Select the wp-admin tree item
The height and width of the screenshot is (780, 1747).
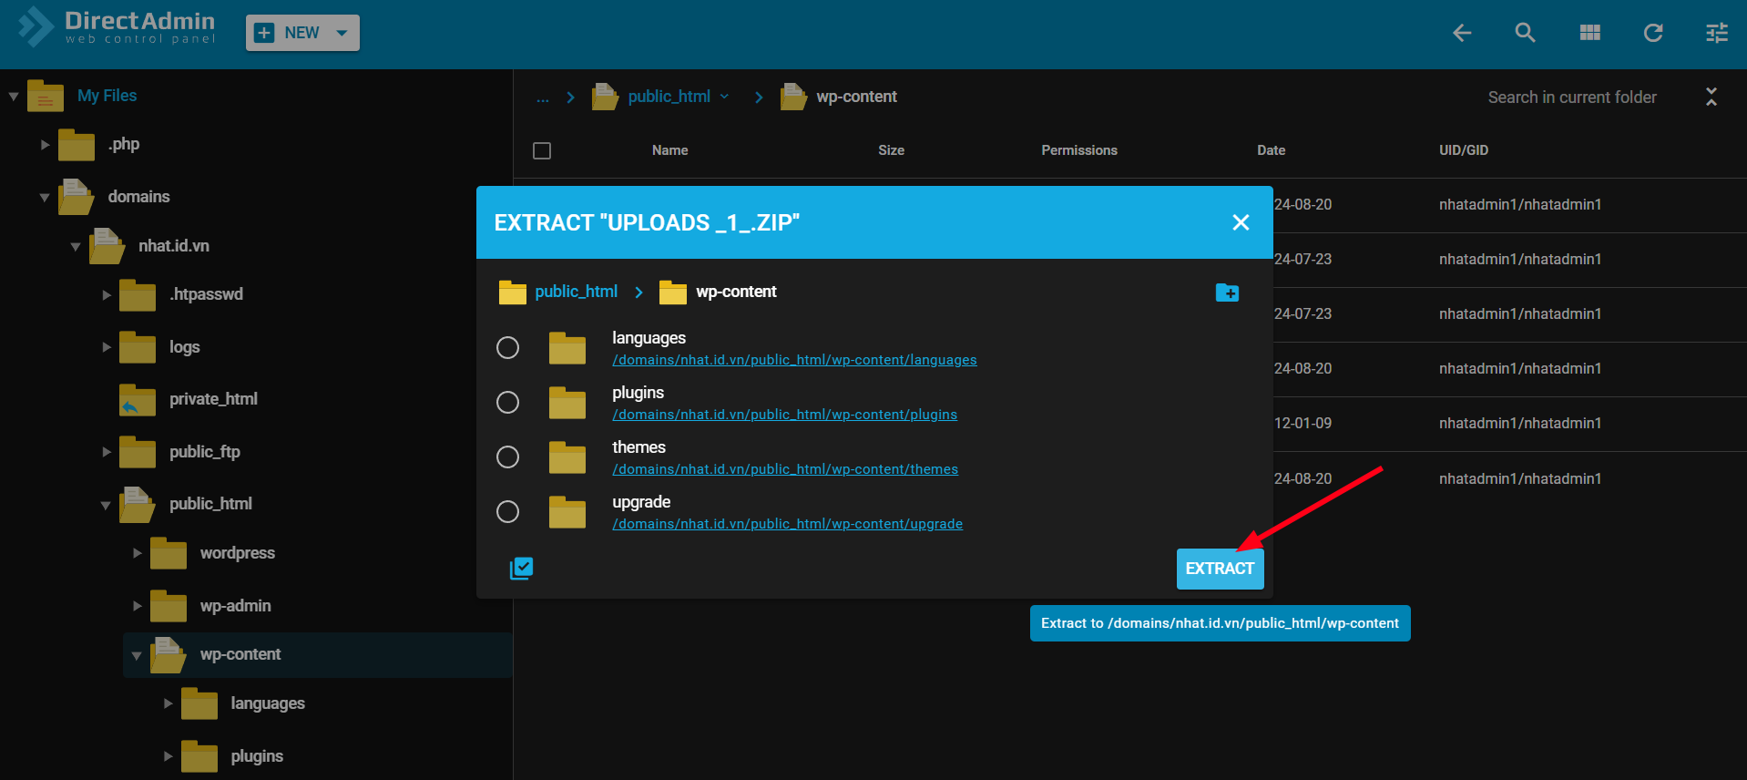(x=235, y=606)
